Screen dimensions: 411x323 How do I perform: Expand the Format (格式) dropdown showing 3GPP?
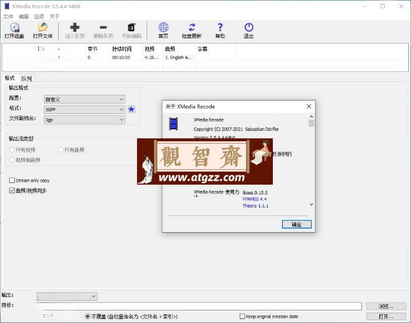point(84,109)
